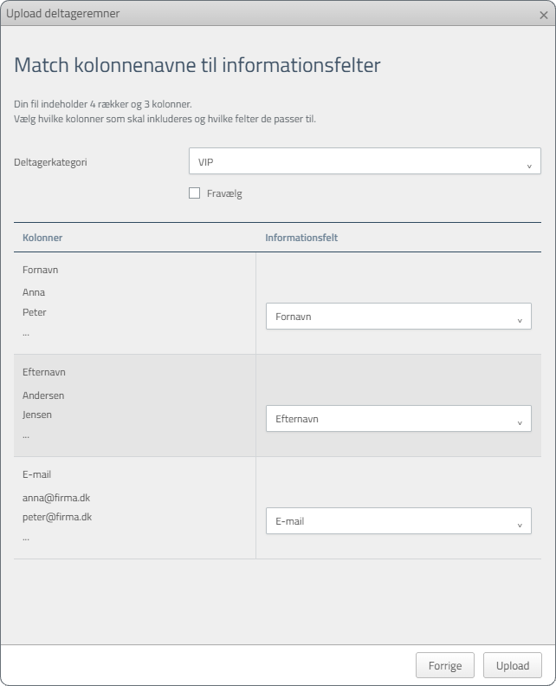Select the Andersen sample value
The width and height of the screenshot is (556, 686).
(x=43, y=395)
